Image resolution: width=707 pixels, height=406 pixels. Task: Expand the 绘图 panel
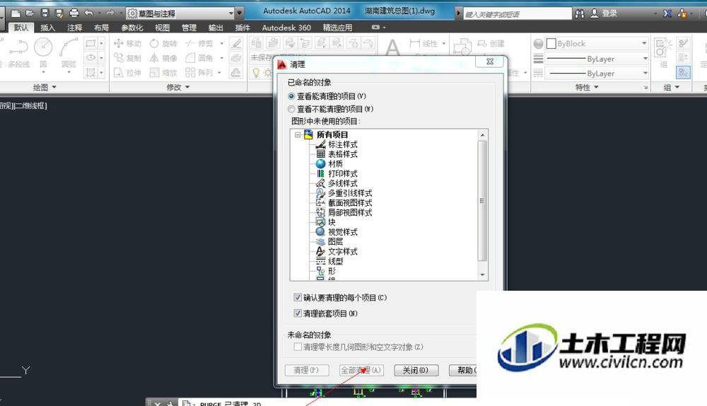45,87
